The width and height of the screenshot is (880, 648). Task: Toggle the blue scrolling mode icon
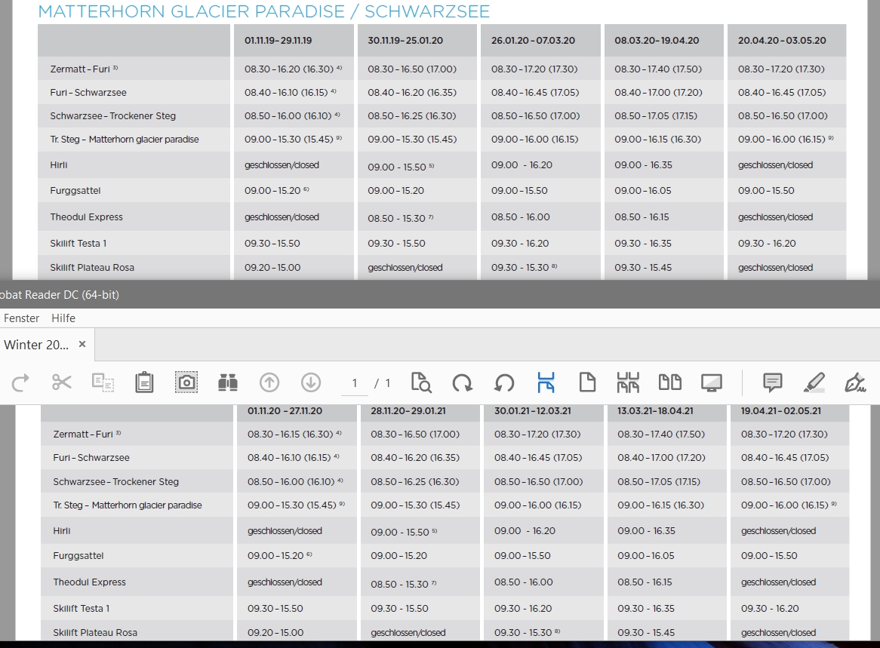546,383
